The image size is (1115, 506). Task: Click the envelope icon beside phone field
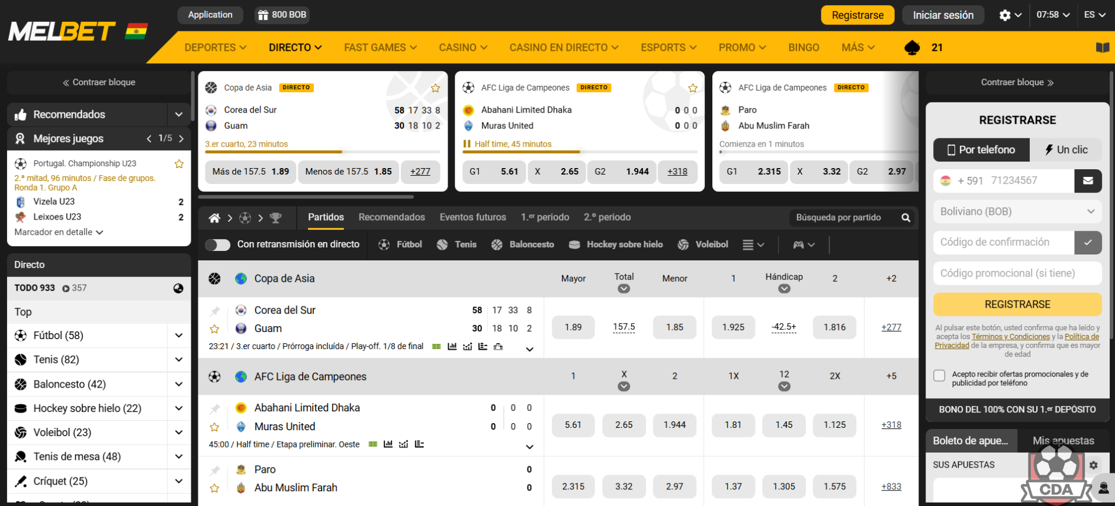pos(1088,181)
